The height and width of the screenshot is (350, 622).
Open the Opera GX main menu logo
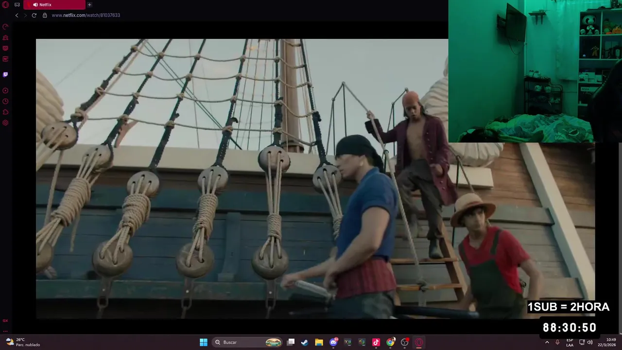pos(5,5)
